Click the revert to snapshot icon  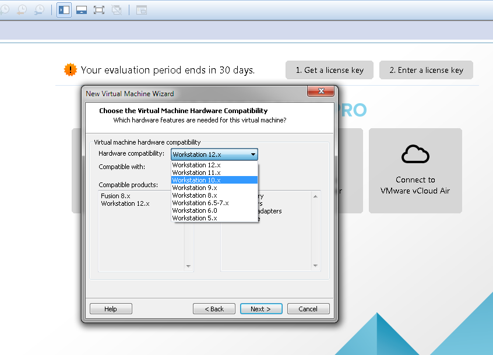pos(22,10)
